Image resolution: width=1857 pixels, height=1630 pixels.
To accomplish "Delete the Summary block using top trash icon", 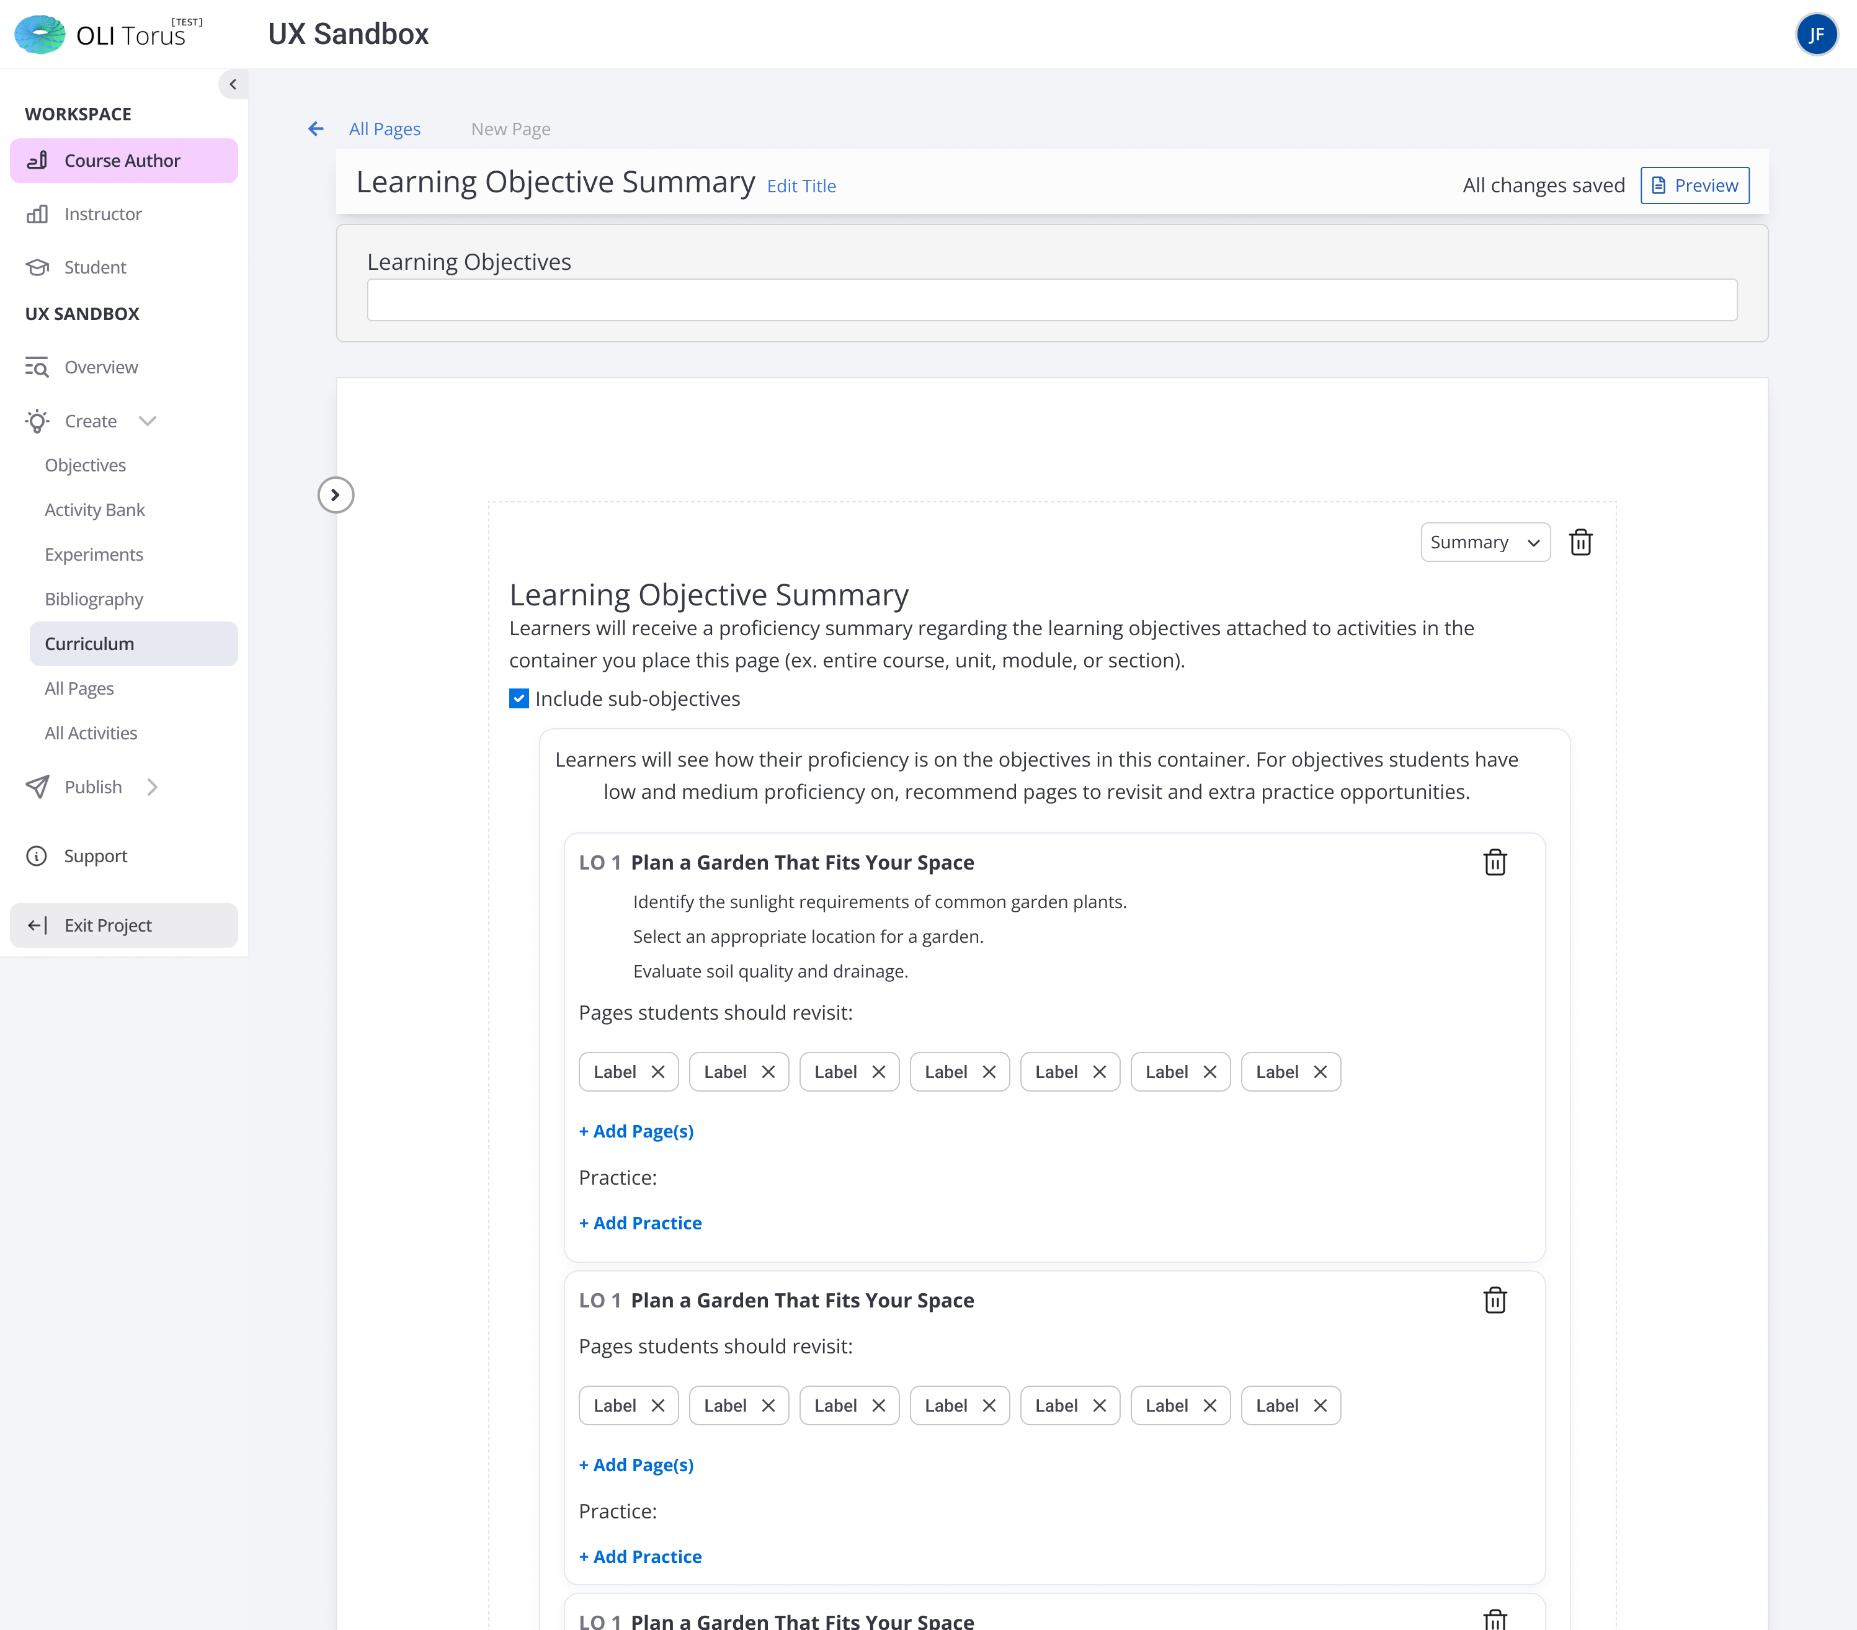I will pos(1581,543).
